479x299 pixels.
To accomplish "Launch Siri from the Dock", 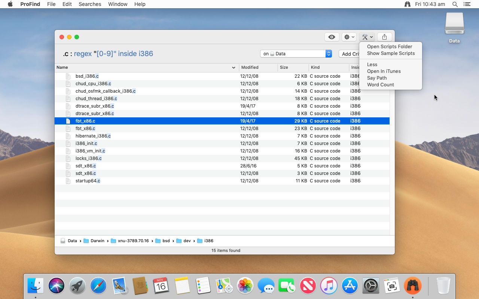I will pos(57,286).
